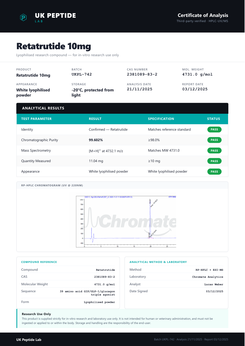
Task: Select 'Matches MW 4731.0' specification cell
Action: point(164,151)
